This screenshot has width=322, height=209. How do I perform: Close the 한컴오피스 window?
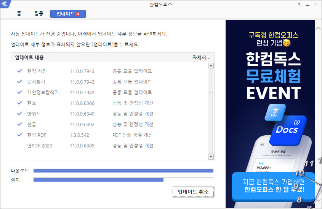[x=316, y=5]
